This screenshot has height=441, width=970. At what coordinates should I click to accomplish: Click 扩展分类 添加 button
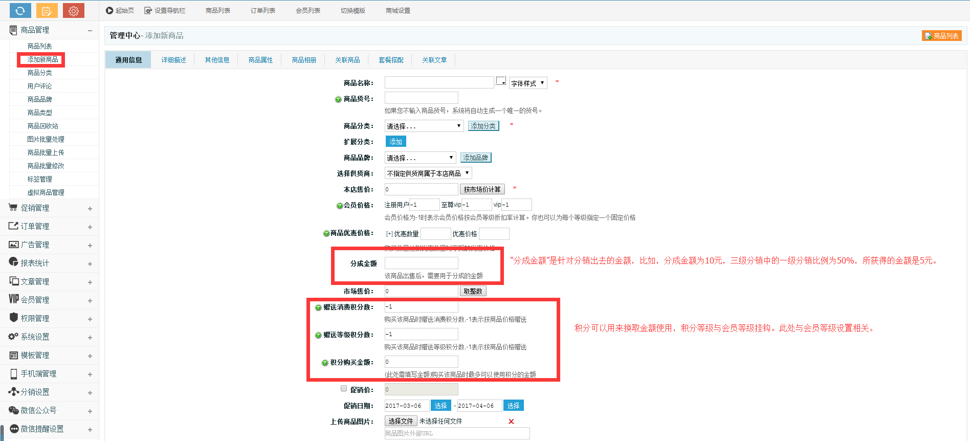395,142
